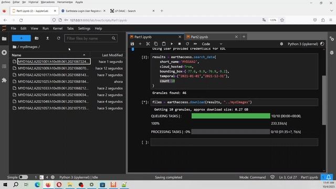Open running terminals and kernels panel
Viewport: 336px width, 189px height.
[x=4, y=52]
